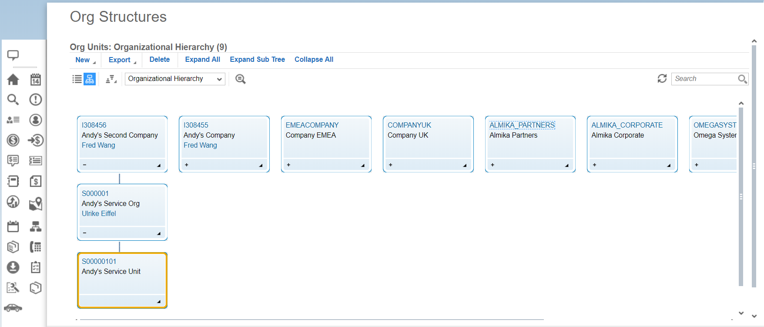
Task: Open the notebook icon in sidebar
Action: 13,181
